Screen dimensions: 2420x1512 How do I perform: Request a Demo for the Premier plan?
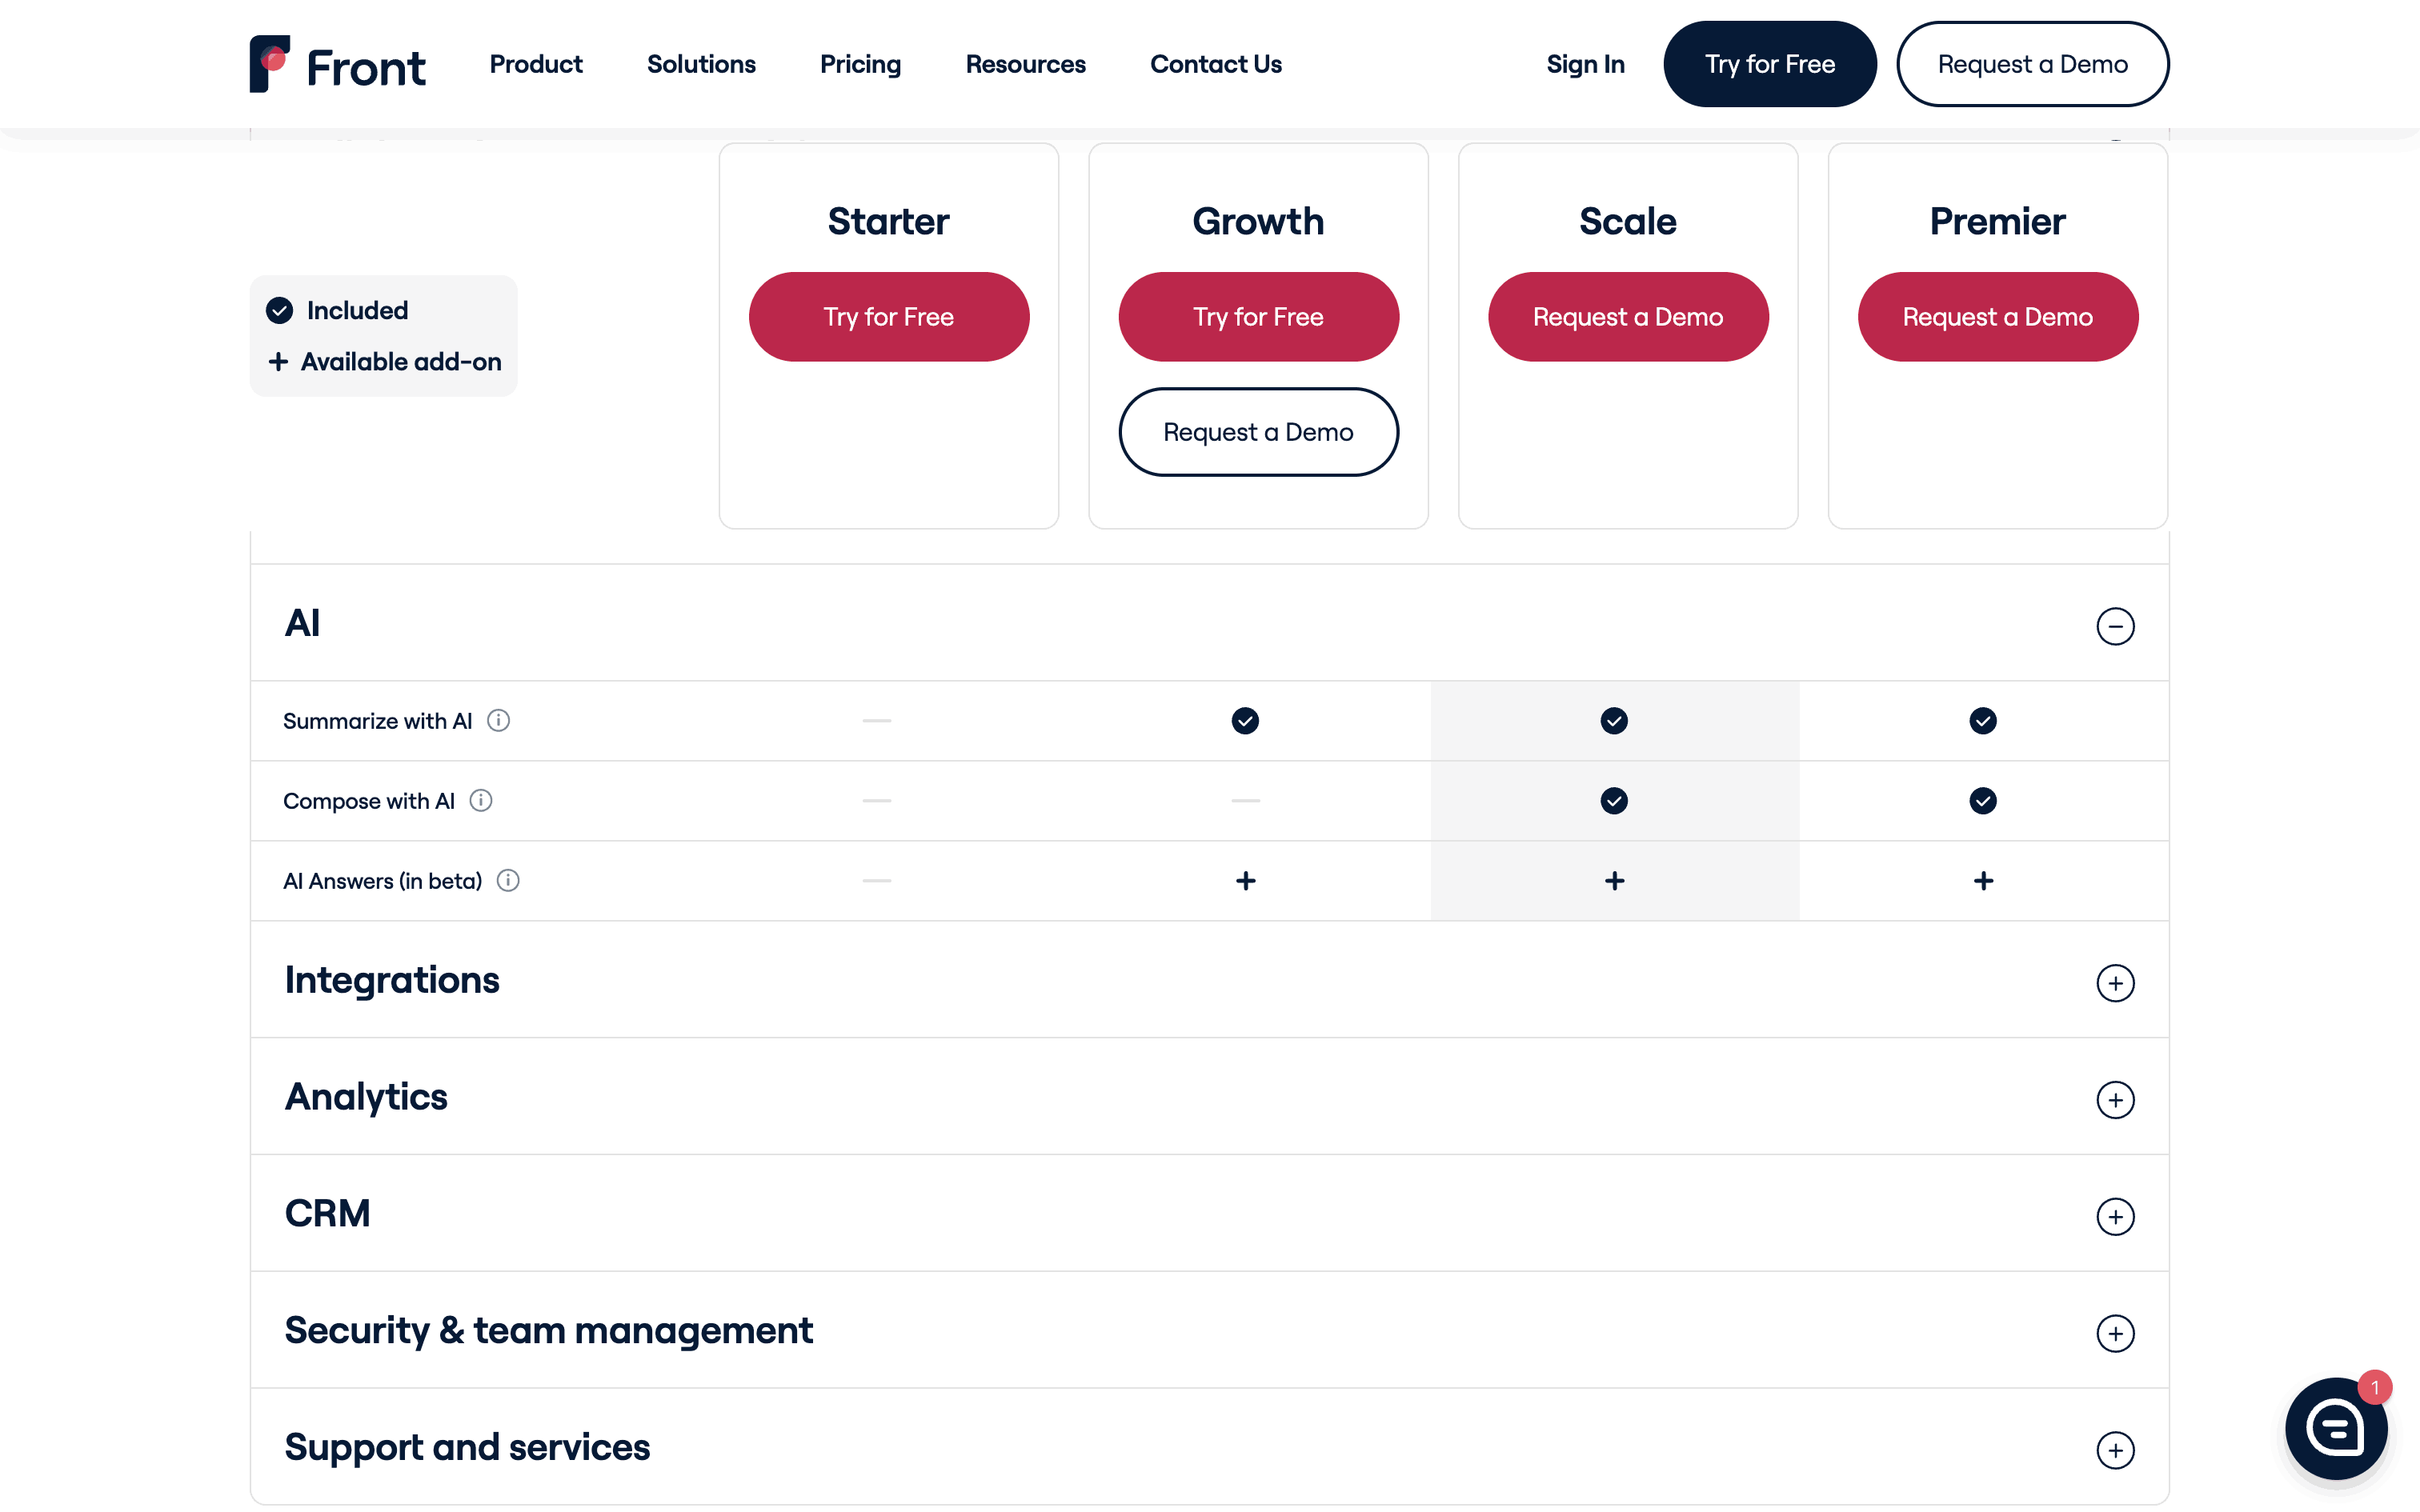pos(1997,316)
